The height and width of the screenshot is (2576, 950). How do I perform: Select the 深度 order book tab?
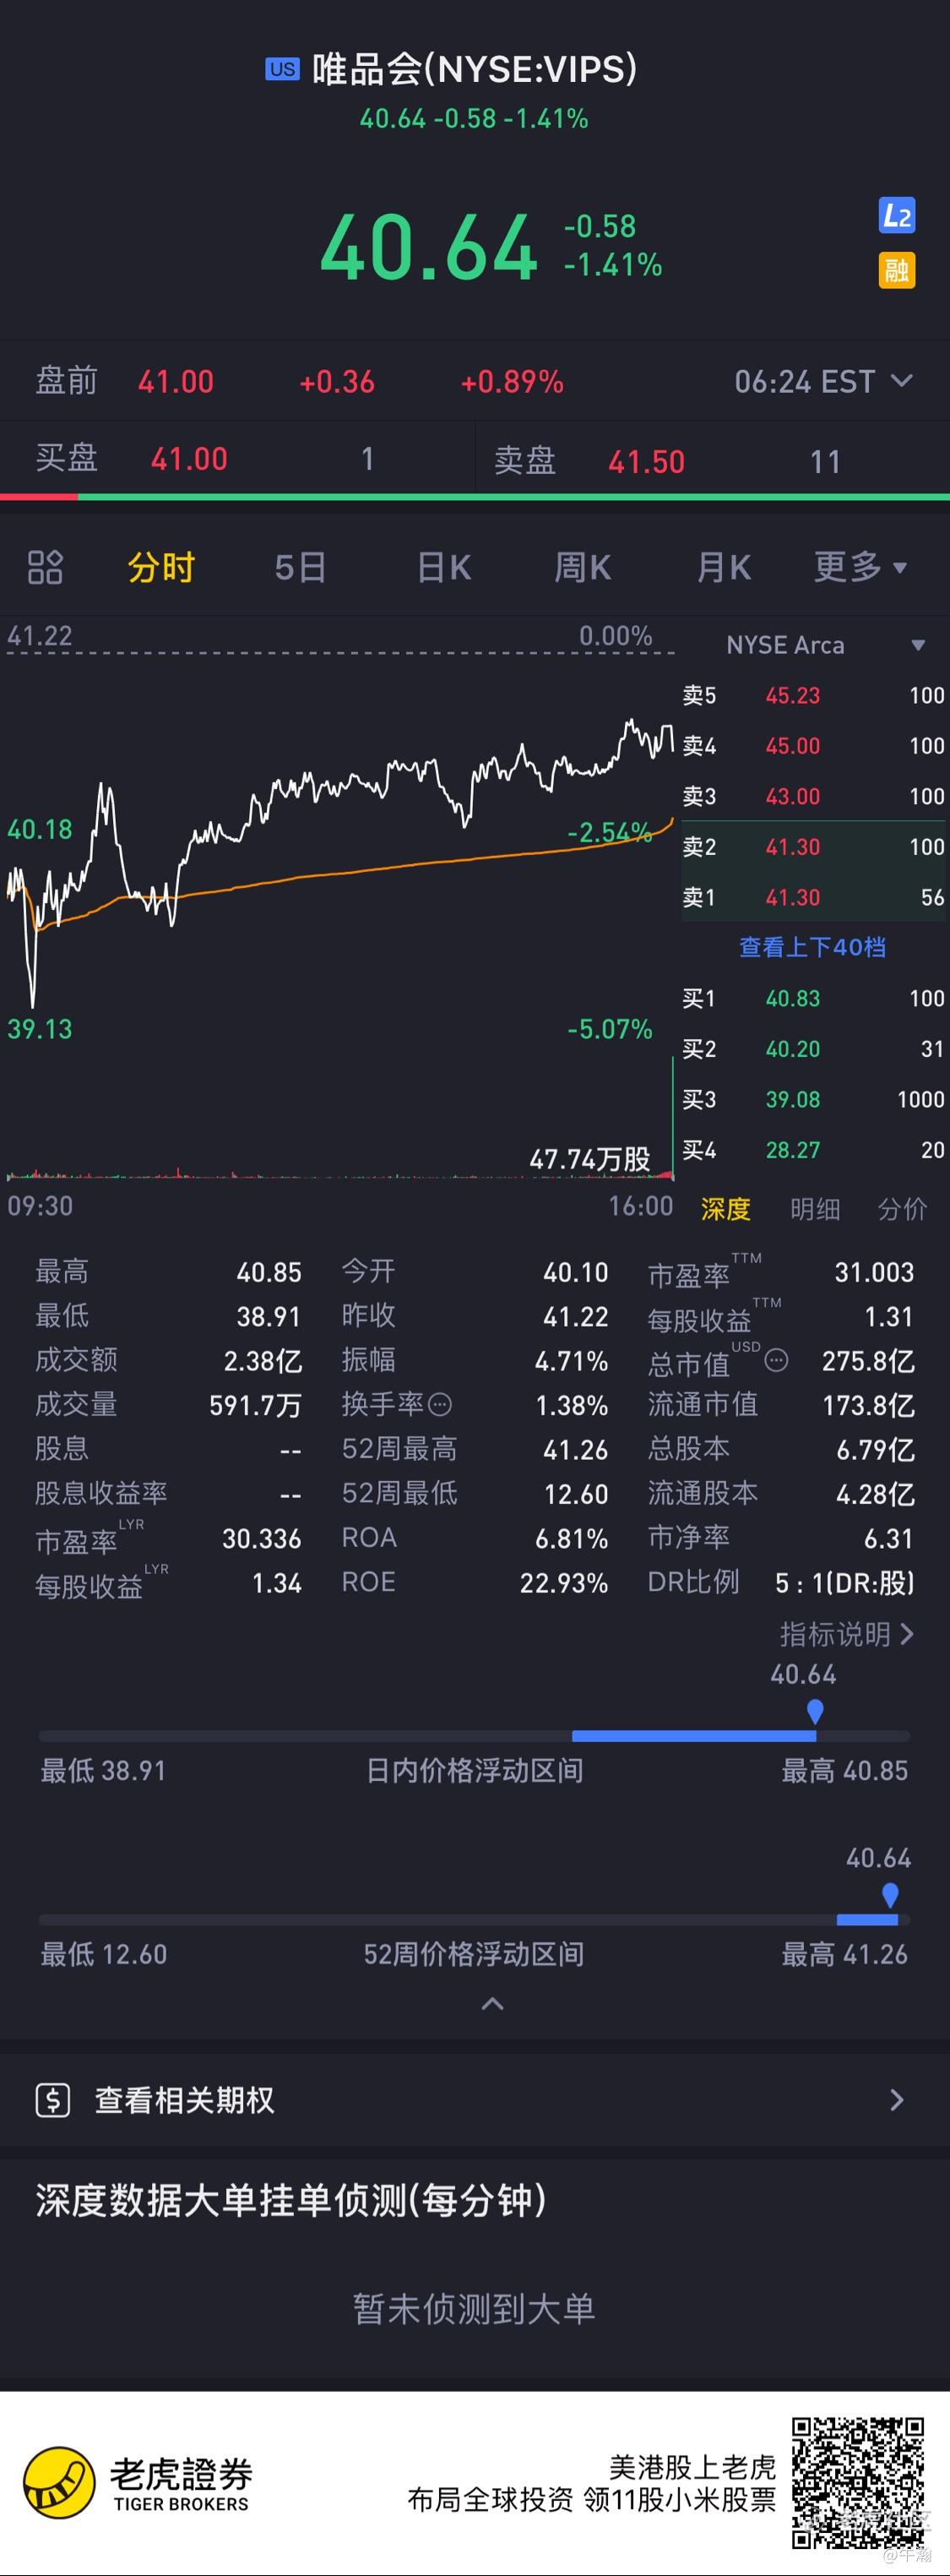coord(725,1209)
